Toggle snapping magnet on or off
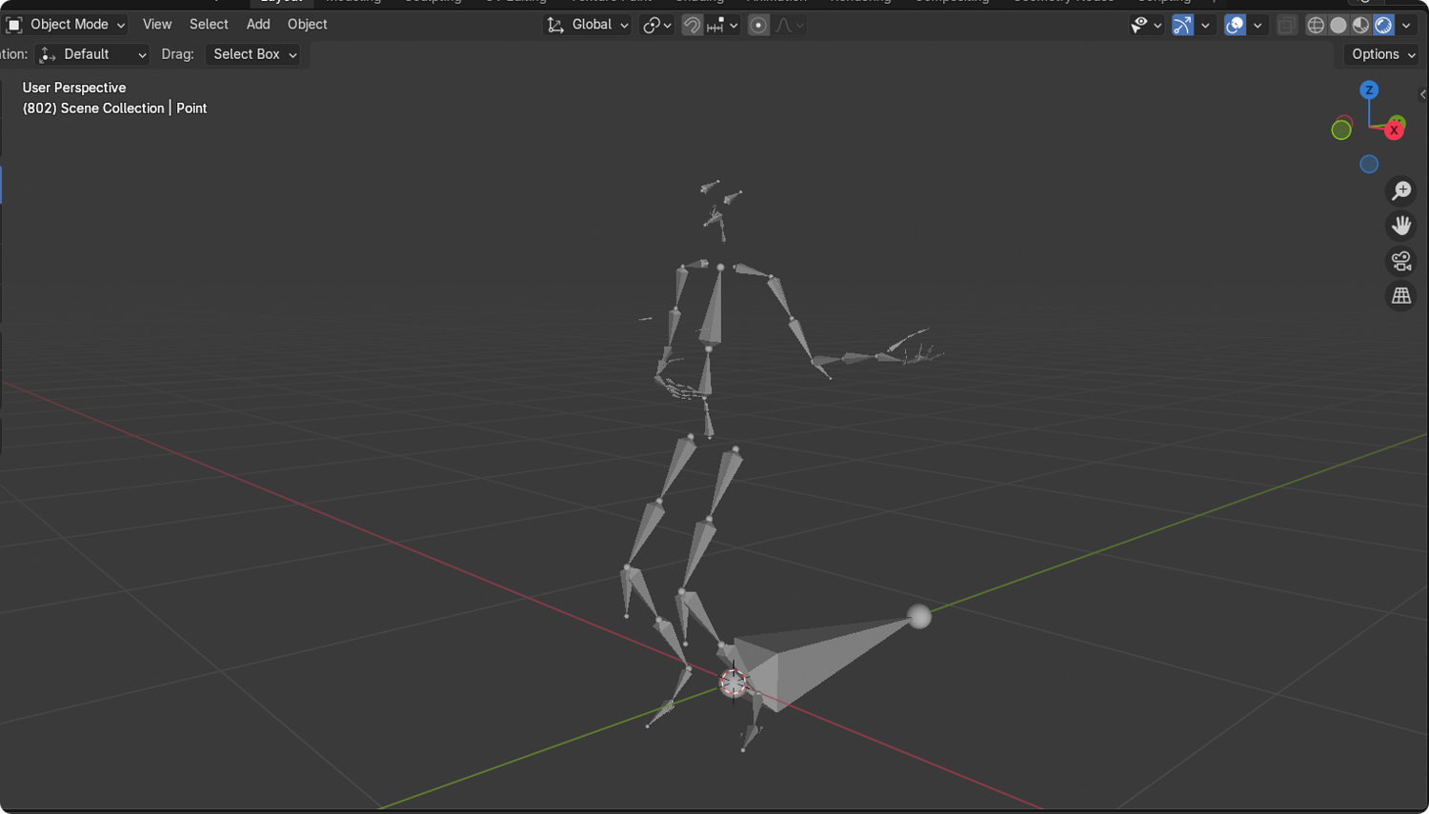Viewport: 1429px width, 814px height. (693, 26)
